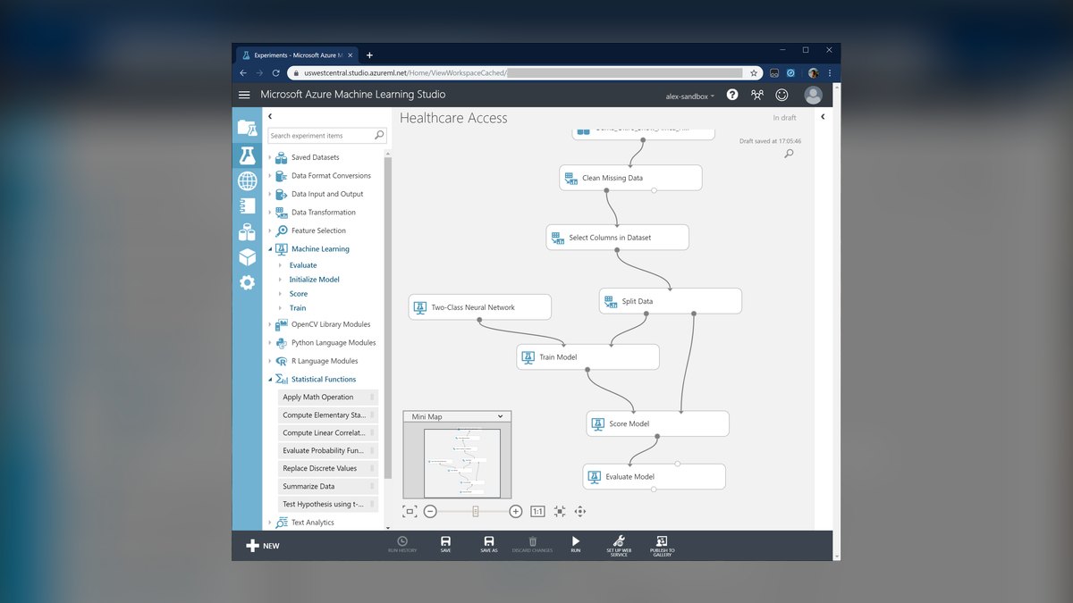Screen dimensions: 1073x603
Task: Select the Apply Math Operation module
Action: click(328, 398)
